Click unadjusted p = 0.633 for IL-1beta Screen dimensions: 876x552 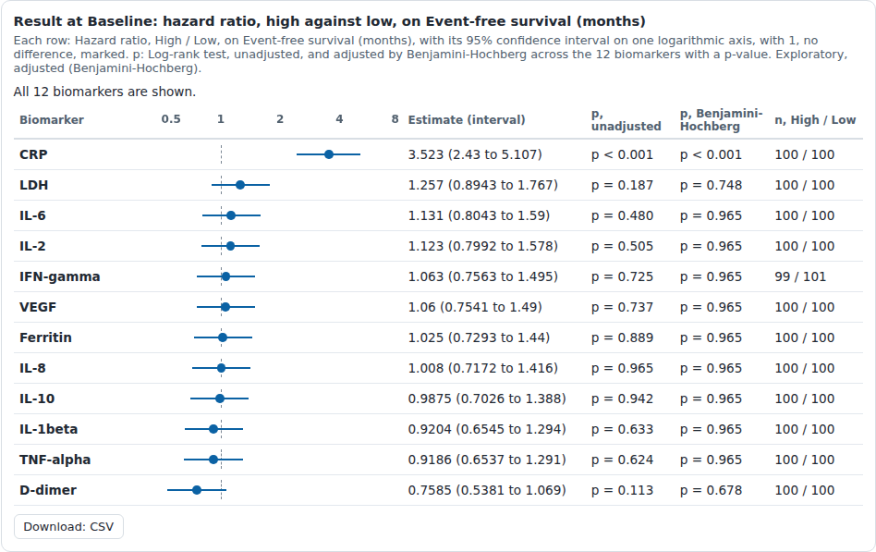(x=622, y=429)
